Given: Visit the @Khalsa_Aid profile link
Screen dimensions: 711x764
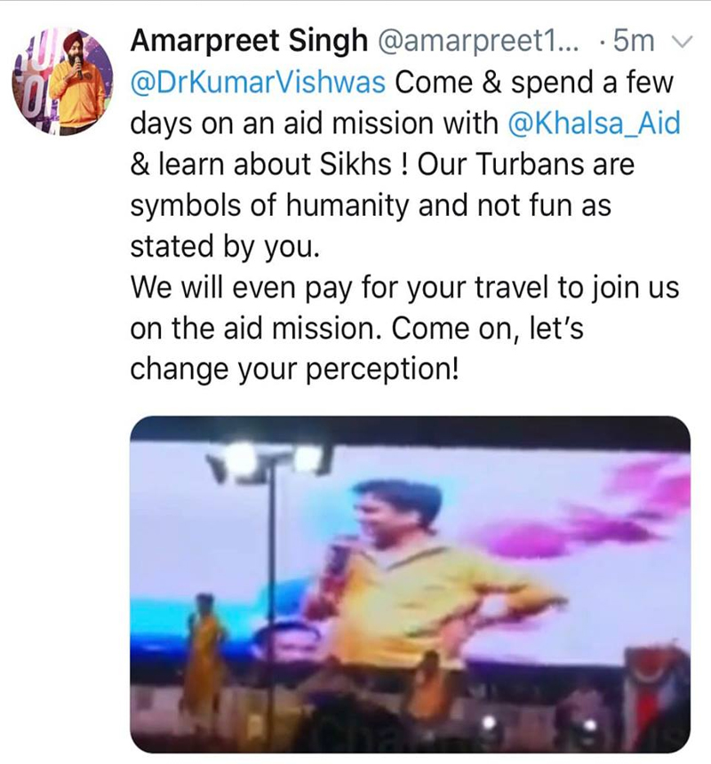Looking at the screenshot, I should point(594,123).
